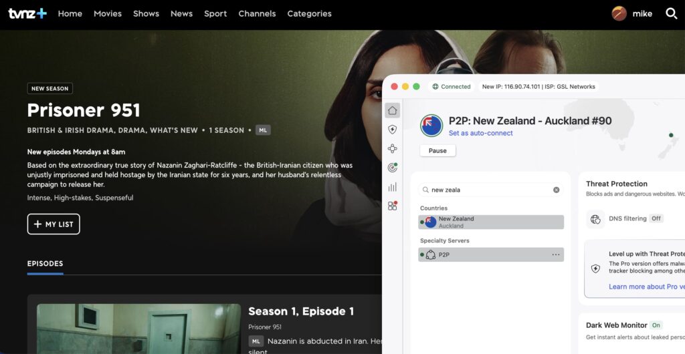Click New episodes Mondays at 8am text
685x354 pixels.
(x=76, y=152)
